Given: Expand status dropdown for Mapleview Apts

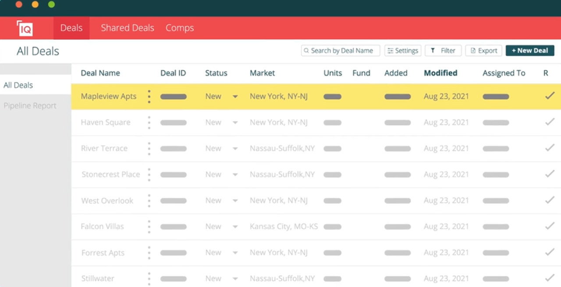Looking at the screenshot, I should click(x=235, y=97).
